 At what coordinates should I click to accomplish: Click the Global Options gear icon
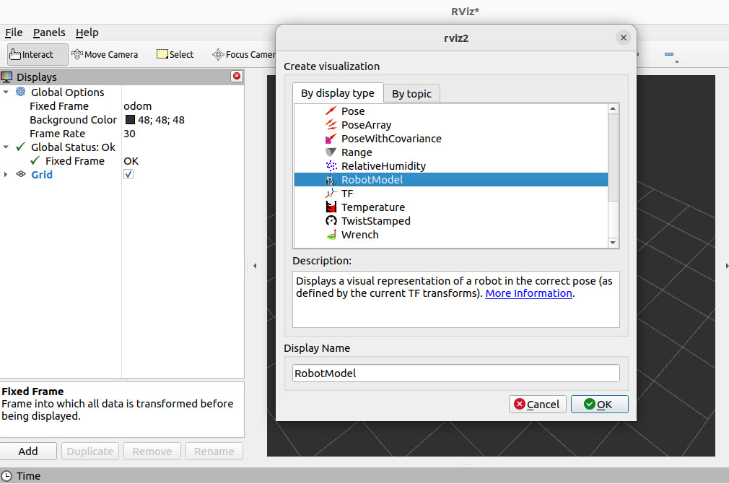tap(21, 92)
